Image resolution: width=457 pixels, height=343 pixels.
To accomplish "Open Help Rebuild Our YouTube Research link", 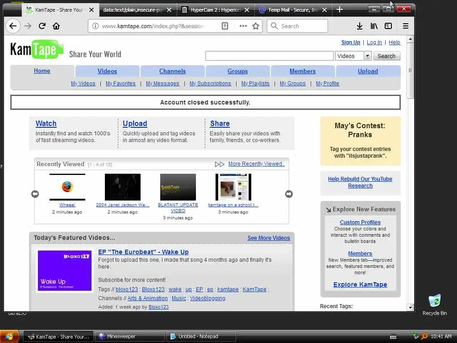I will pos(360,182).
